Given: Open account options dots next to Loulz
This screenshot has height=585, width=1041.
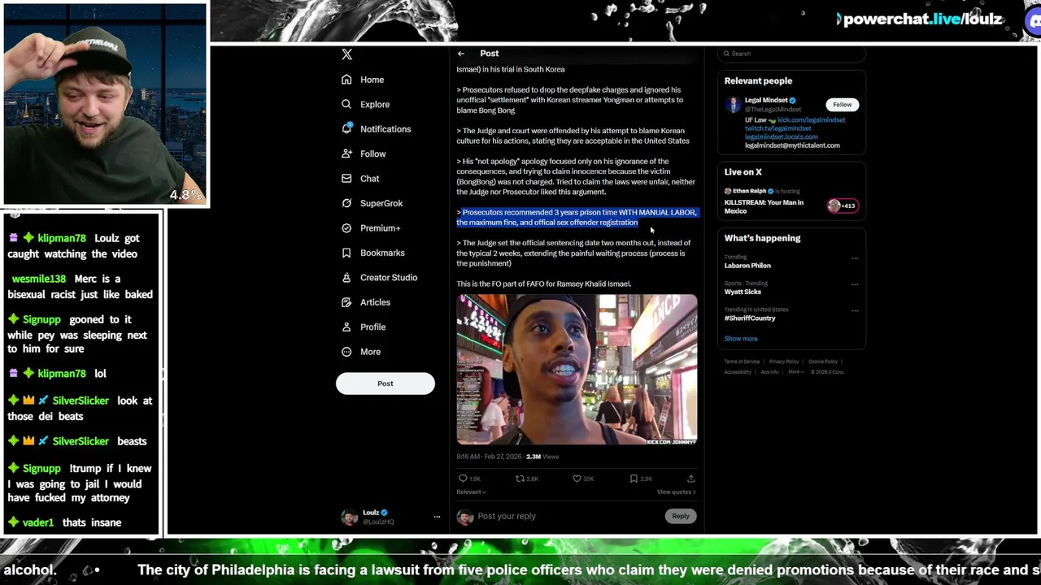Looking at the screenshot, I should (437, 517).
